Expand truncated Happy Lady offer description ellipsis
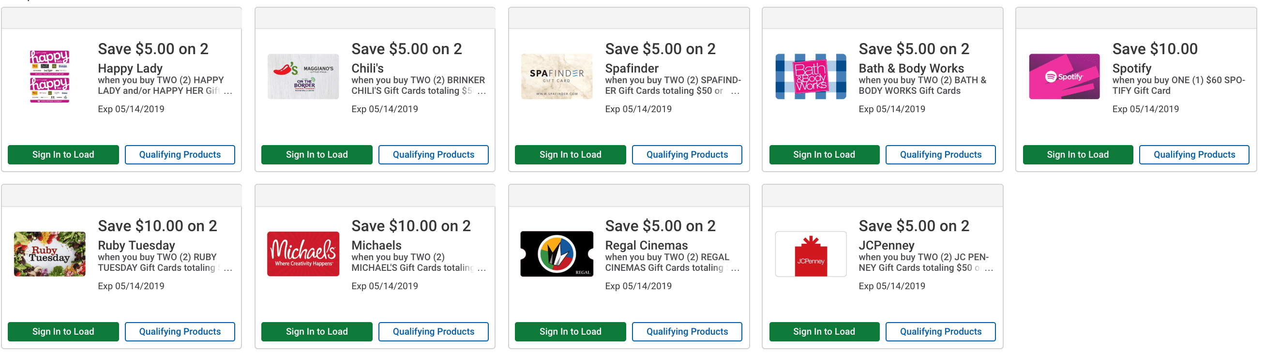This screenshot has height=354, width=1265. pos(228,92)
